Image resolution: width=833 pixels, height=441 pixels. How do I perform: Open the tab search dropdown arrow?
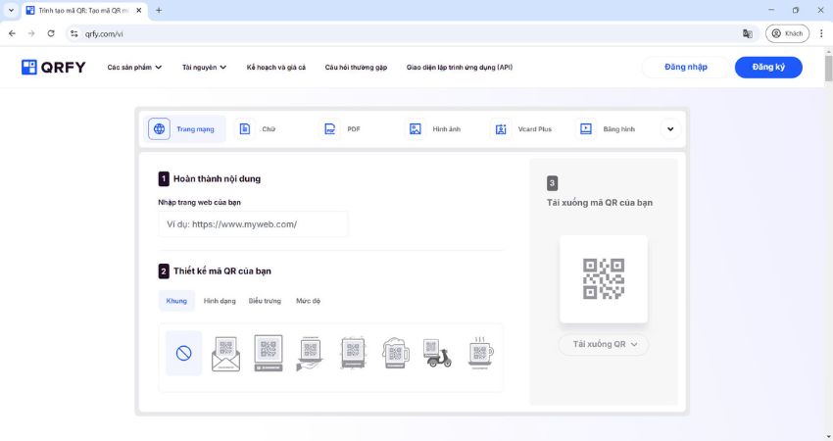point(11,10)
